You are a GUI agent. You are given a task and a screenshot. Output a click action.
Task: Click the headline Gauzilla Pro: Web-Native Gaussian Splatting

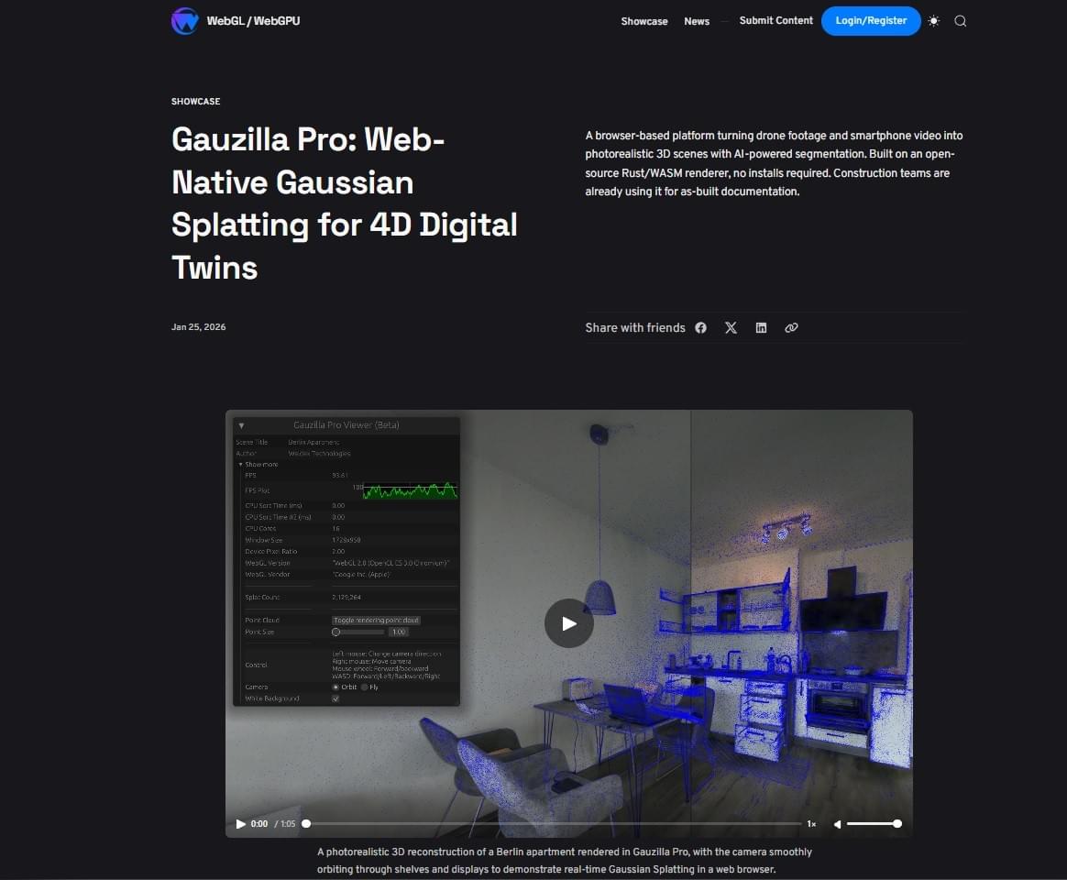[x=345, y=203]
